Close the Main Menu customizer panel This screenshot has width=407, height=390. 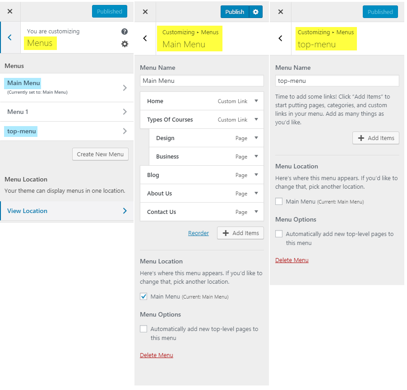[x=145, y=12]
